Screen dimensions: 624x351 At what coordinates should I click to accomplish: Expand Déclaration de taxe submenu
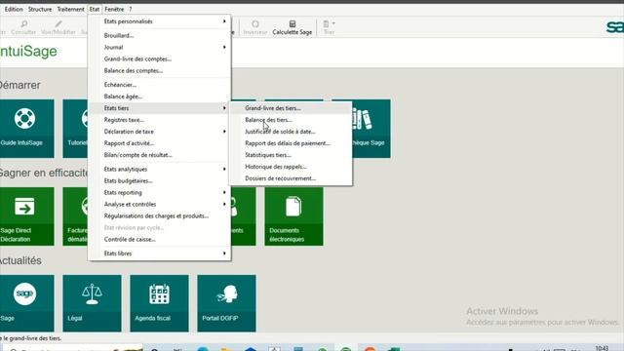[159, 132]
